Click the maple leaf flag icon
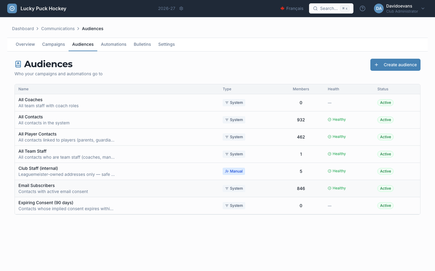435x271 pixels. pos(282,8)
